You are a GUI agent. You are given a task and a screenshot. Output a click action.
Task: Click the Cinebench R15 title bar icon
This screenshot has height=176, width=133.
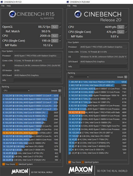(2, 2)
